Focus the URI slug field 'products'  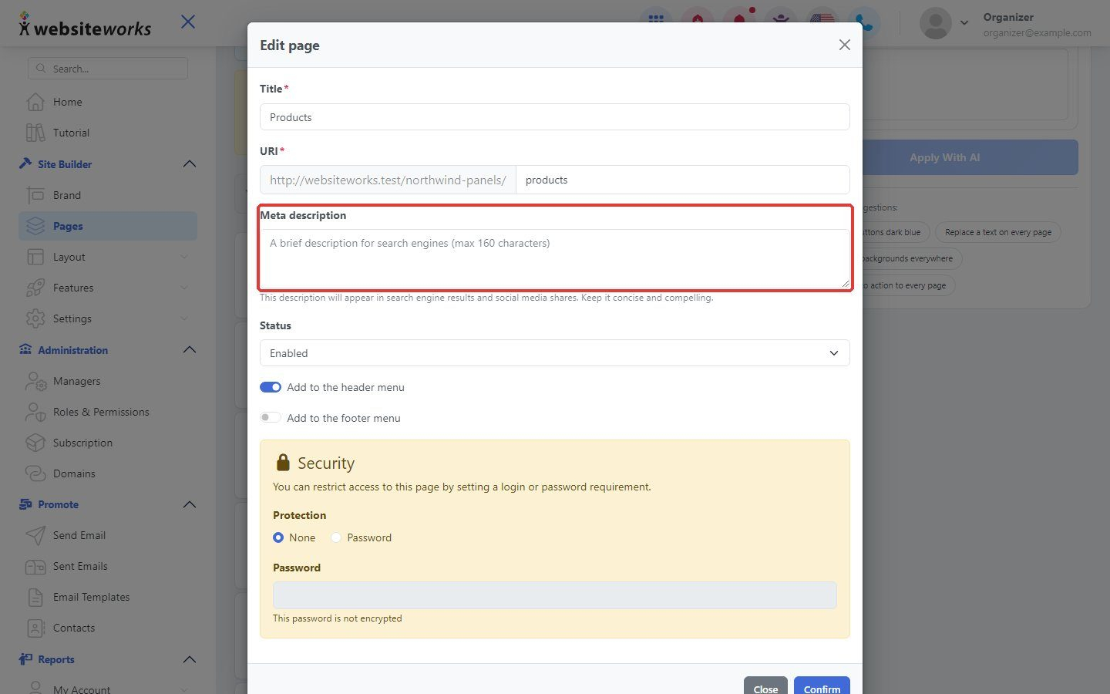pos(683,180)
